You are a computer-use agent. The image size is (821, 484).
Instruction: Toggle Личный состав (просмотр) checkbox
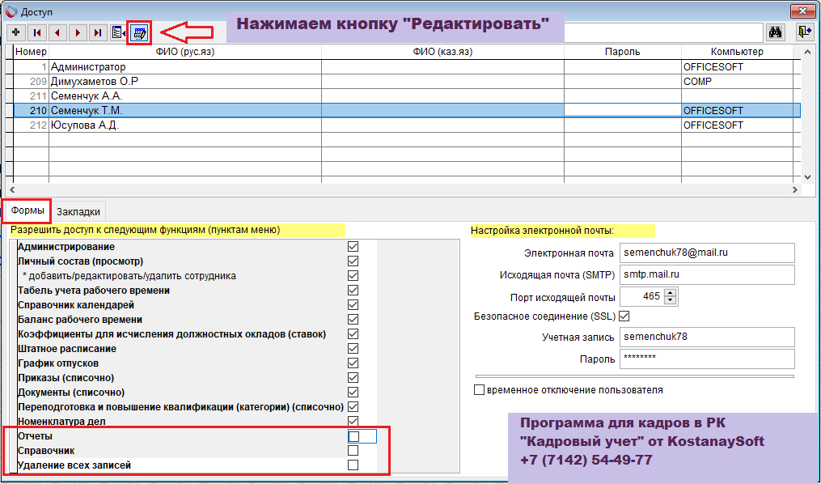pyautogui.click(x=353, y=261)
